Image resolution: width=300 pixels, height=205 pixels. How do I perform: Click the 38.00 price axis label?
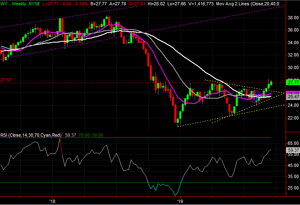293,18
